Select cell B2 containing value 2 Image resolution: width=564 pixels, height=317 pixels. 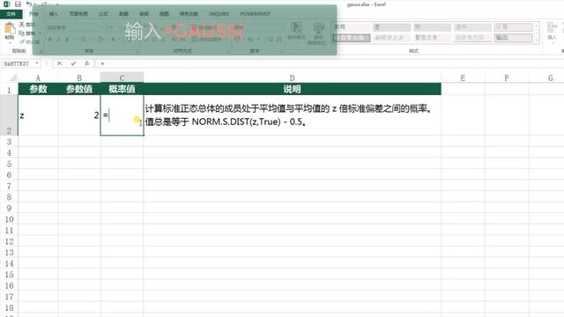click(79, 115)
